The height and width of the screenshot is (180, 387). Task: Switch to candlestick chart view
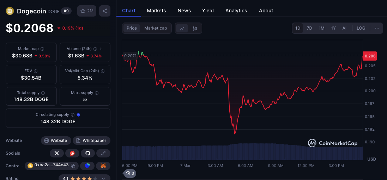(x=195, y=28)
